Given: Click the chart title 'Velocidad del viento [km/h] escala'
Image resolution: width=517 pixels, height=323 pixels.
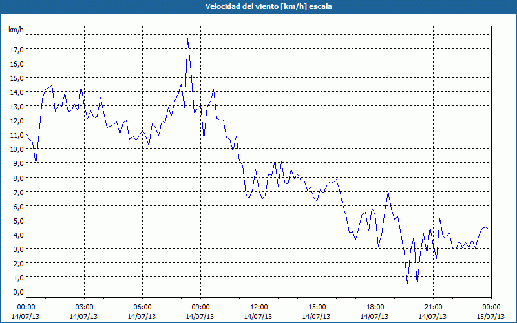Looking at the screenshot, I should point(268,6).
